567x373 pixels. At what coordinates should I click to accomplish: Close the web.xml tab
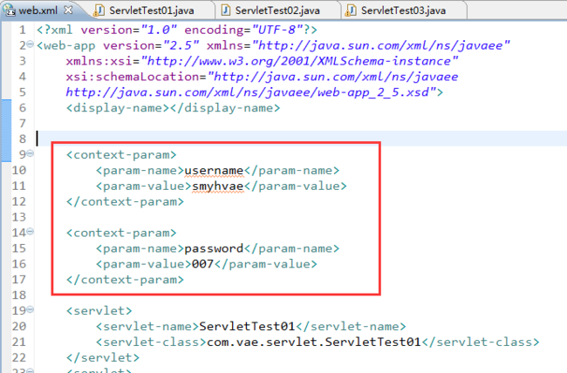click(68, 10)
